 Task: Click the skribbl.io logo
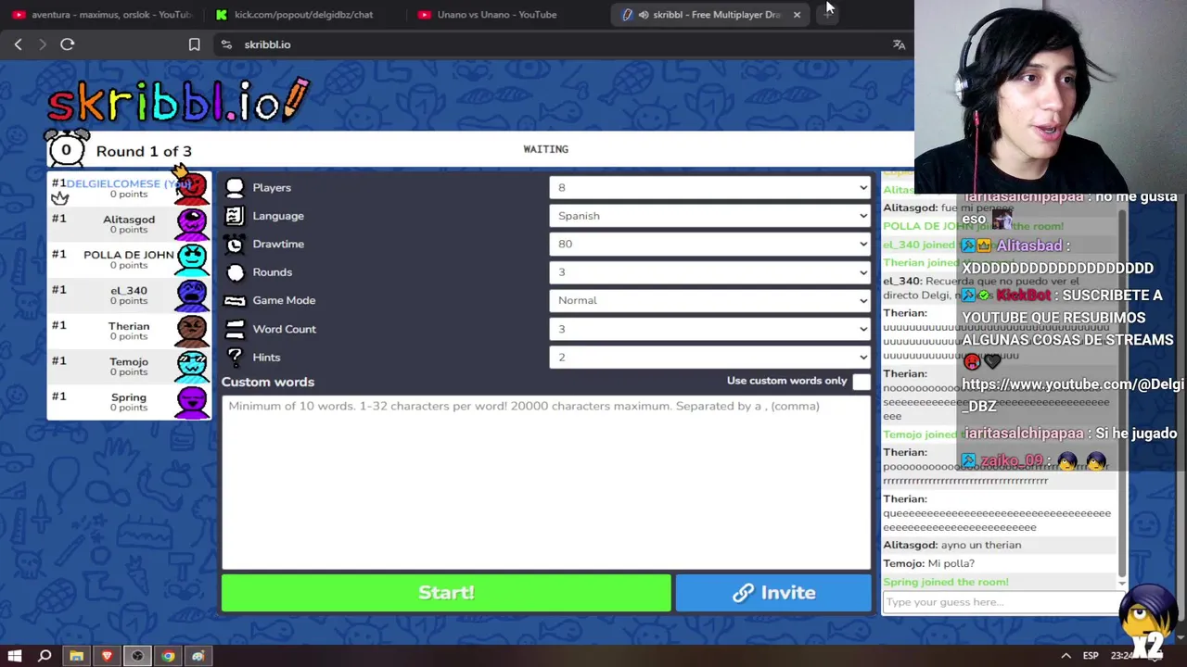pyautogui.click(x=178, y=100)
